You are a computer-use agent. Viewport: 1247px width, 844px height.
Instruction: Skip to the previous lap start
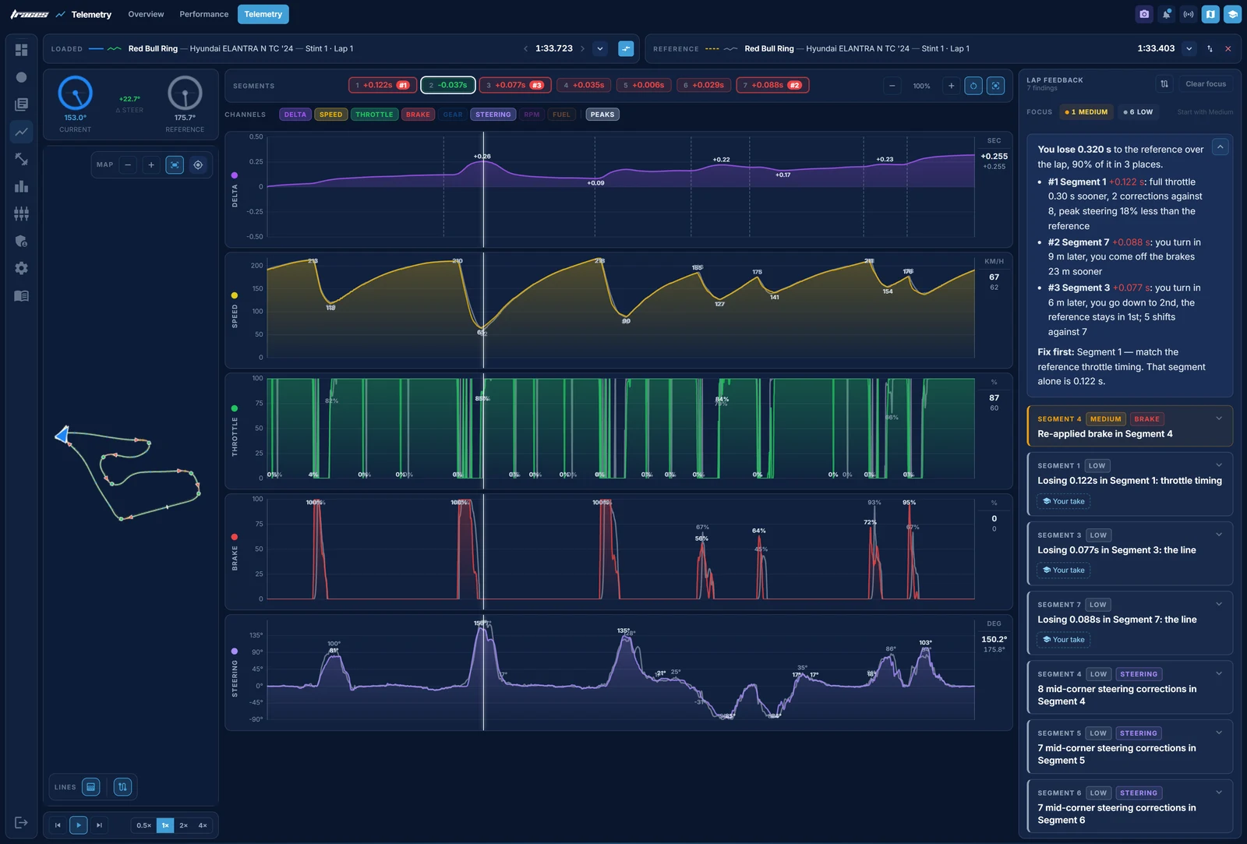[58, 825]
